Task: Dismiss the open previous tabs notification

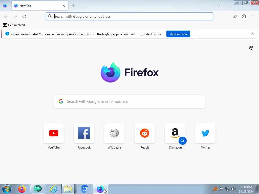Action: 253,34
